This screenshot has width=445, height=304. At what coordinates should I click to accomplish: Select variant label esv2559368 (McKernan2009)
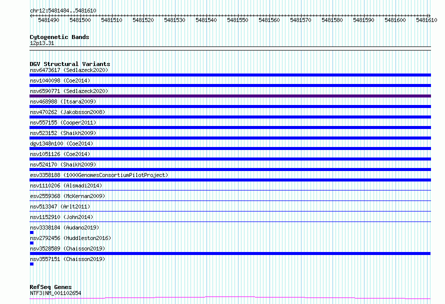tap(67, 196)
